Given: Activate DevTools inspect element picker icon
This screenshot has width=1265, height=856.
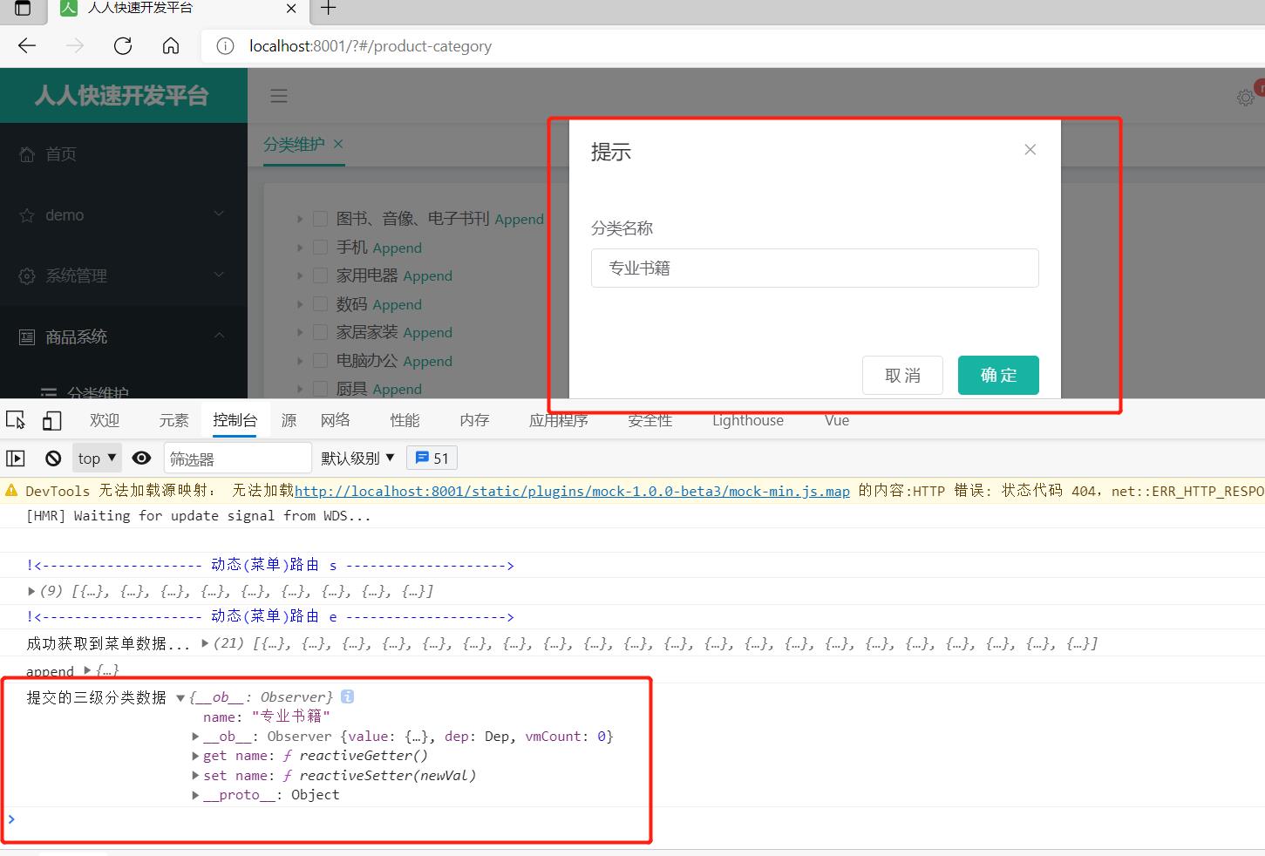Looking at the screenshot, I should point(16,420).
